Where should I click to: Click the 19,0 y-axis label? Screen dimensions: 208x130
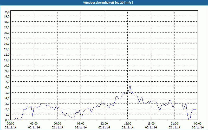pyautogui.click(x=7, y=16)
